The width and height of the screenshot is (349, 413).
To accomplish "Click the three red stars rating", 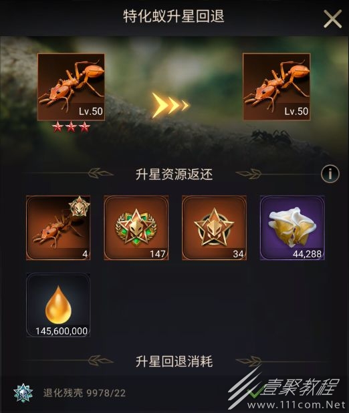I will (x=71, y=127).
